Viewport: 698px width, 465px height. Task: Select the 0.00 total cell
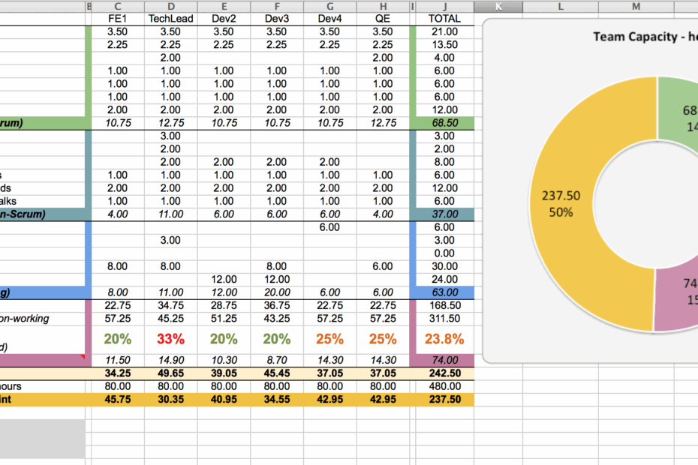[x=445, y=253]
